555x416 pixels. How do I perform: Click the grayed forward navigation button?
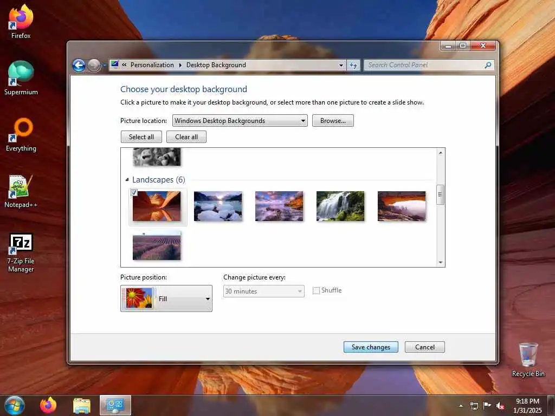pos(94,65)
